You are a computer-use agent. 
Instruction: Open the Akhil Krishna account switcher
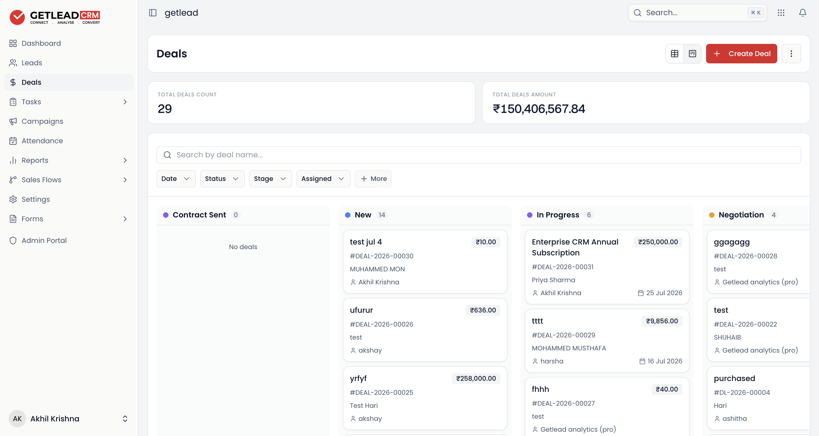click(x=69, y=418)
